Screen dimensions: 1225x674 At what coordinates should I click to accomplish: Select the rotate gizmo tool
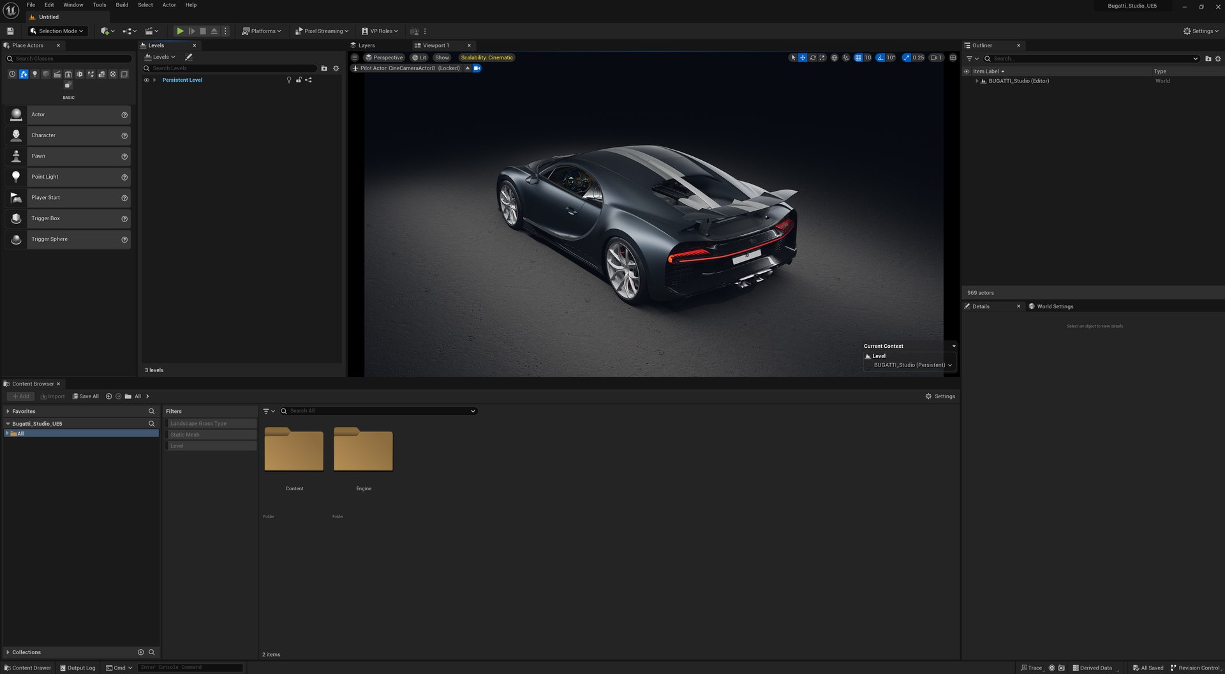tap(813, 57)
